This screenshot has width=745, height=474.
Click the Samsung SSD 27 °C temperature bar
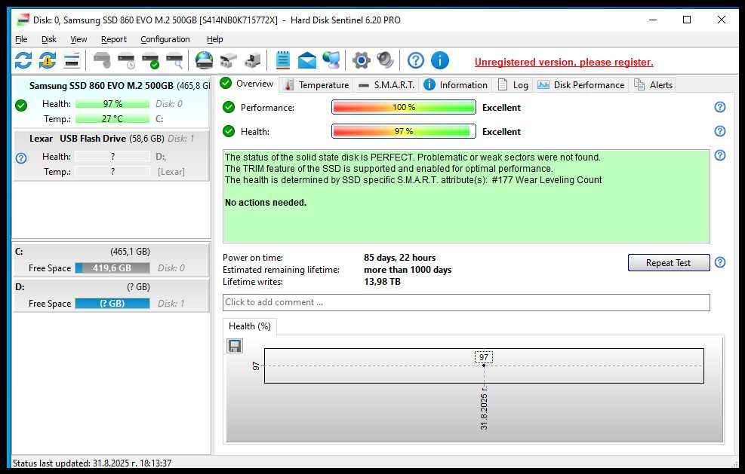pyautogui.click(x=112, y=119)
